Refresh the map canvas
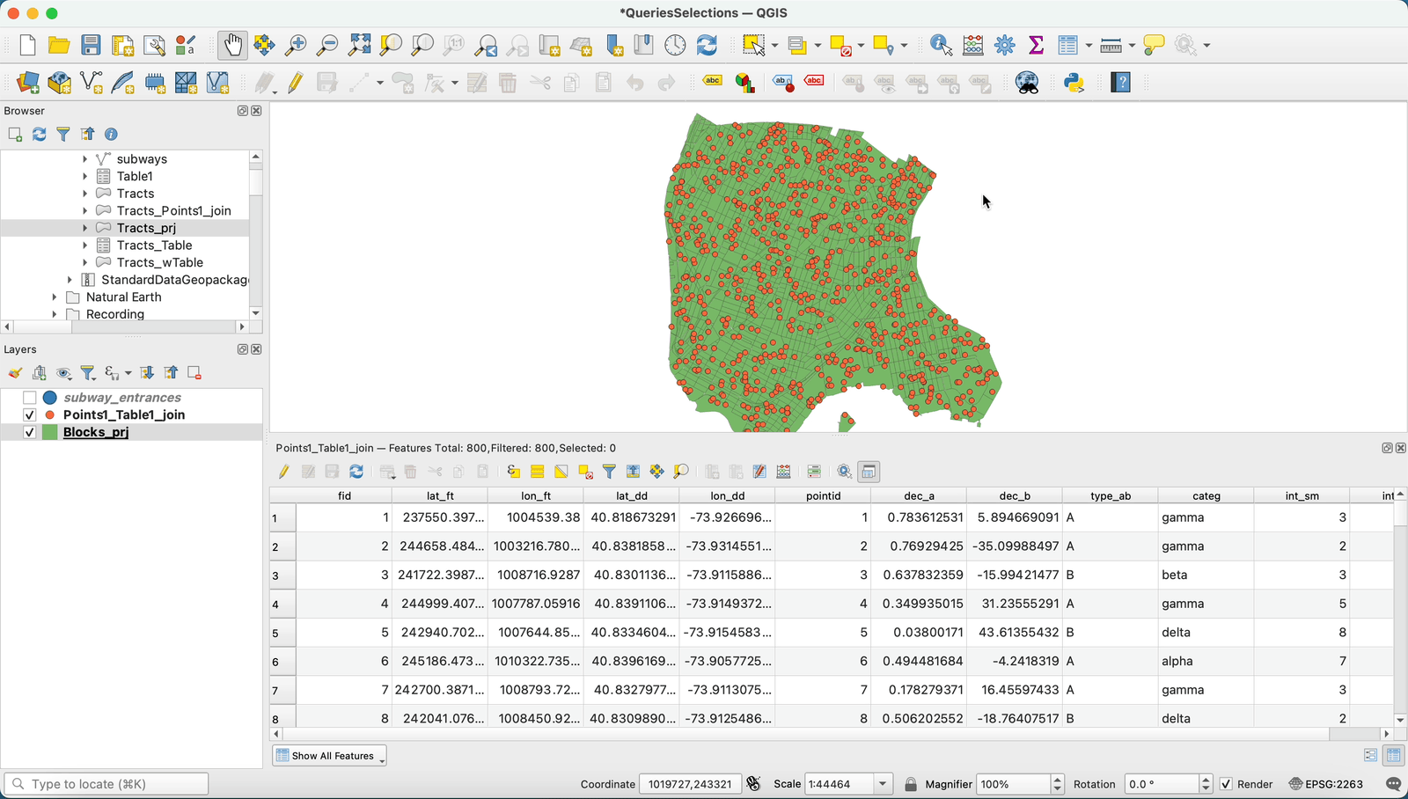1408x799 pixels. (708, 45)
